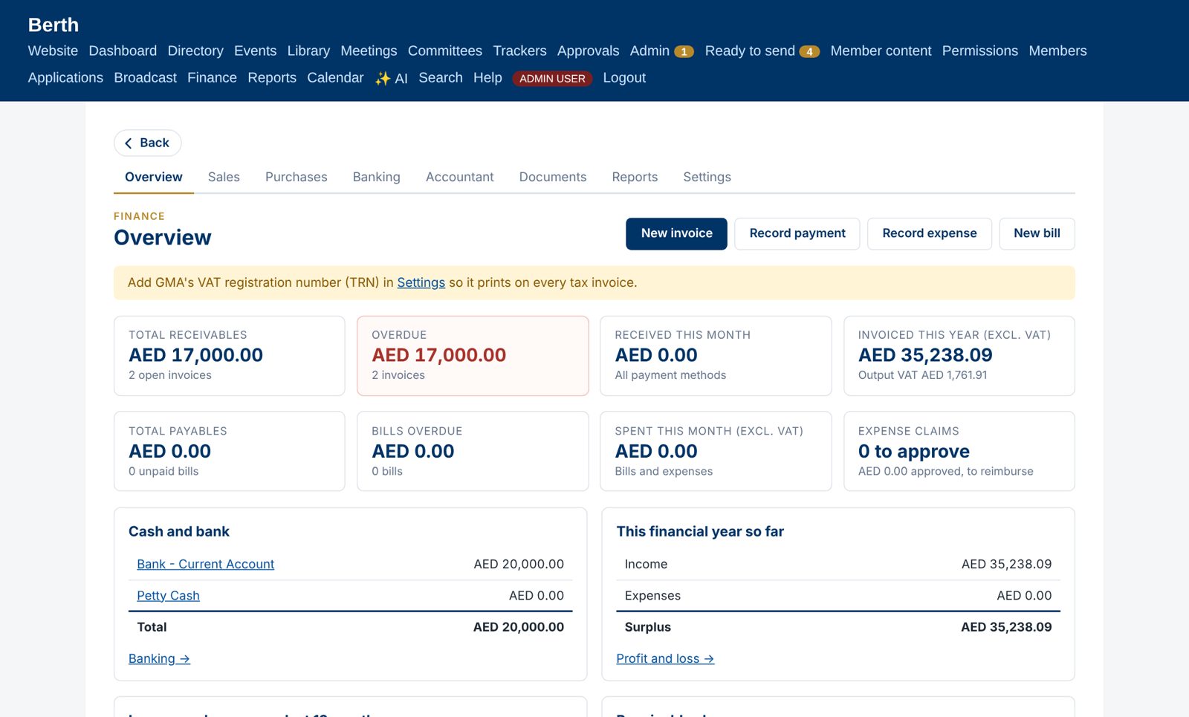Create a New invoice
The width and height of the screenshot is (1189, 717).
coord(677,233)
